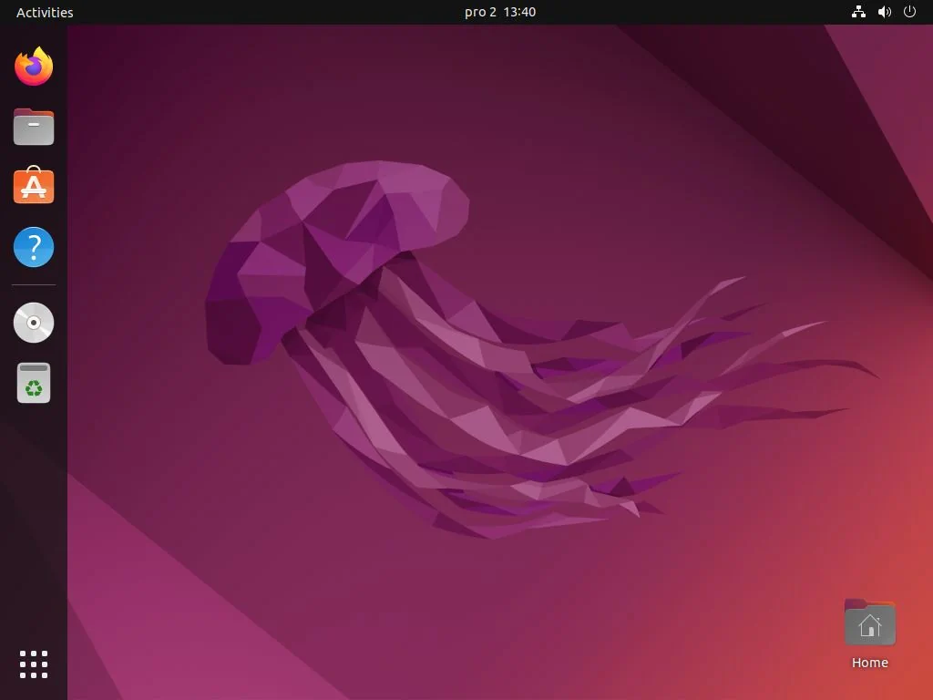Screen dimensions: 933x700
Task: Click the network status icon
Action: point(857,12)
